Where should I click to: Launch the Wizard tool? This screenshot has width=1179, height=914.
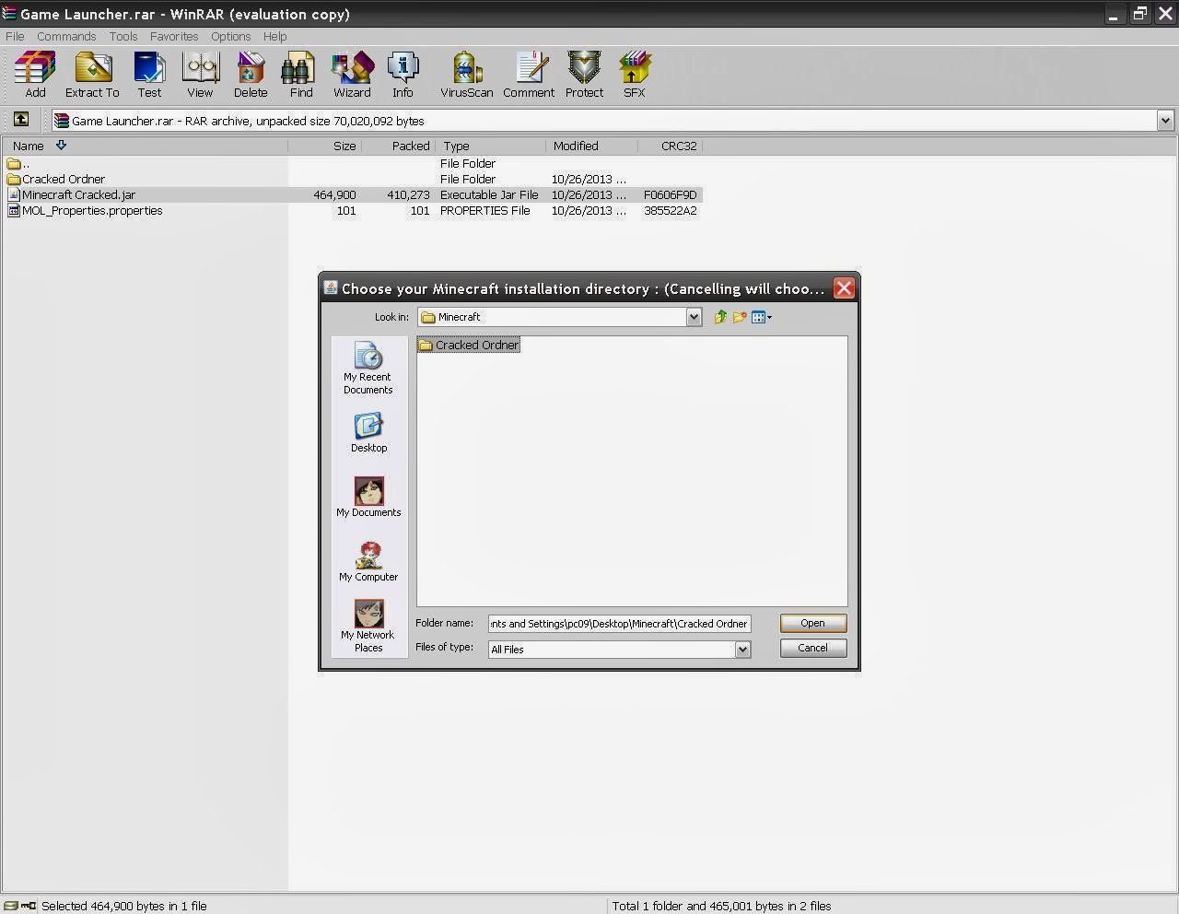(352, 75)
